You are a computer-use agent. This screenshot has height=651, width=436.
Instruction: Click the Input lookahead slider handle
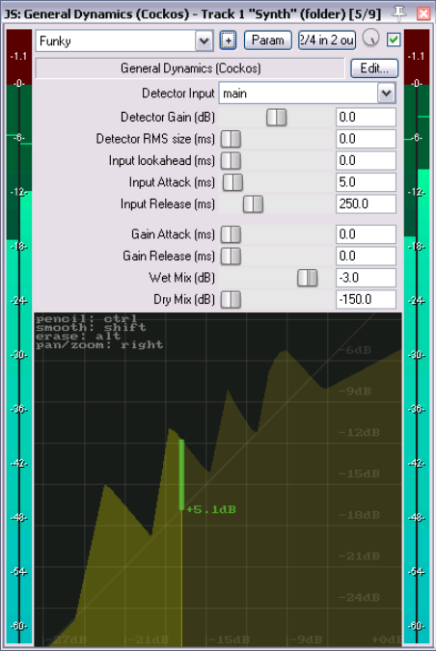[x=231, y=161]
